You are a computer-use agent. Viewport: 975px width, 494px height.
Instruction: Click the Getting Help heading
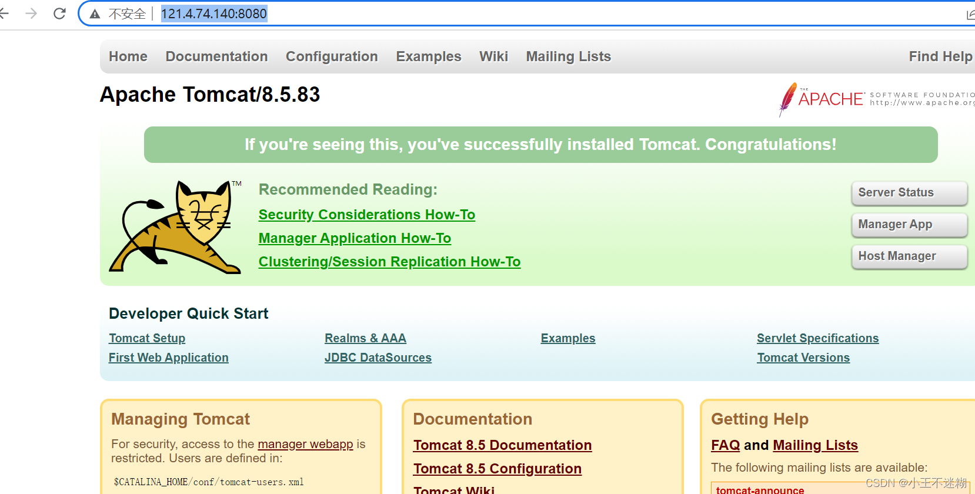coord(760,419)
